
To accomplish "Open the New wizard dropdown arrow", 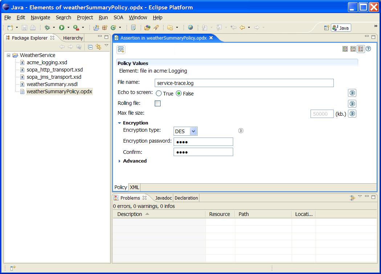I will point(17,28).
